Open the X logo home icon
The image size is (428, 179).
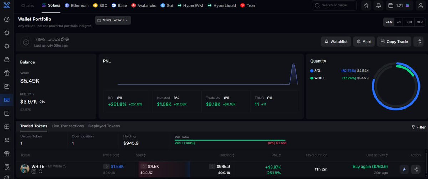pos(6,6)
